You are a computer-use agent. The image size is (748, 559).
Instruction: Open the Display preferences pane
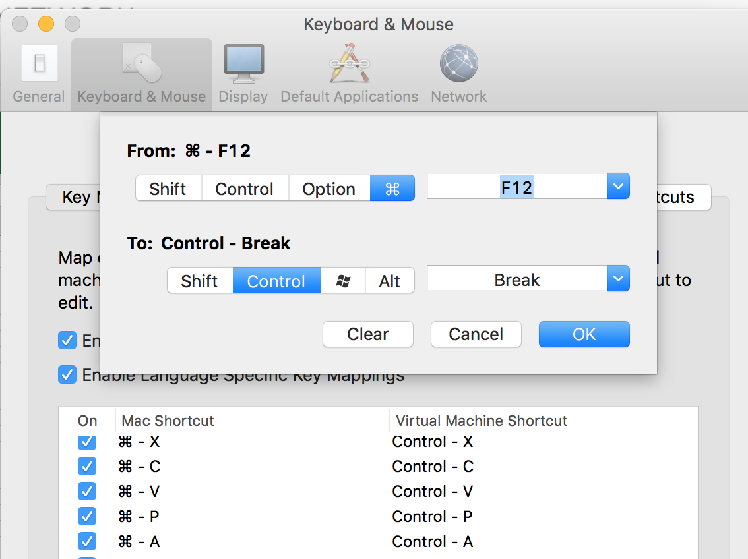click(x=243, y=71)
